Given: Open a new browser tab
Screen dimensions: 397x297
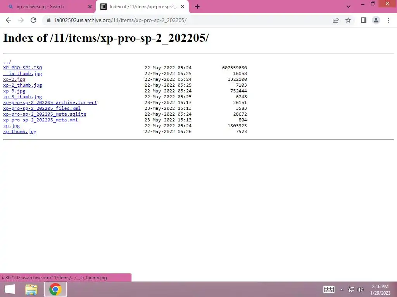Looking at the screenshot, I should point(197,7).
